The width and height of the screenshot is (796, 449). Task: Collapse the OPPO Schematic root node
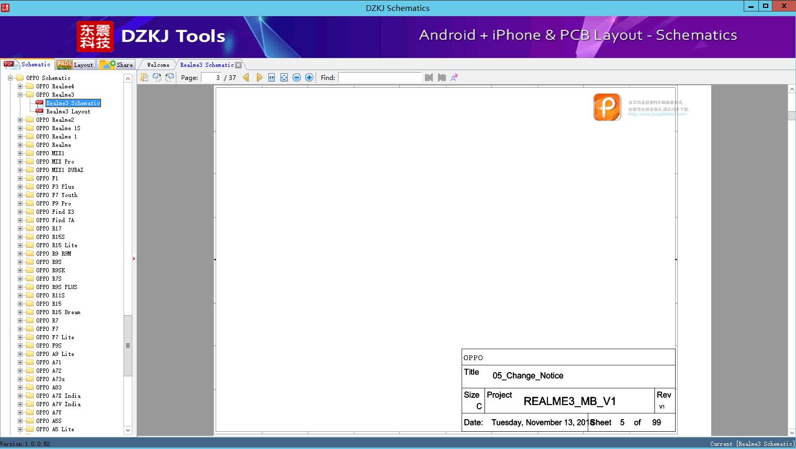click(x=10, y=78)
